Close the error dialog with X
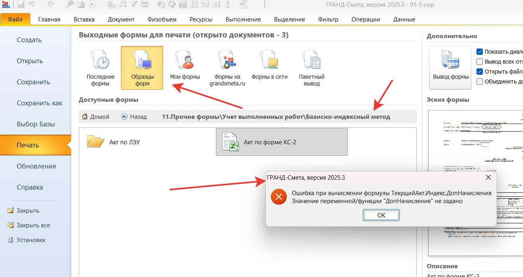The height and width of the screenshot is (277, 523). pyautogui.click(x=488, y=177)
